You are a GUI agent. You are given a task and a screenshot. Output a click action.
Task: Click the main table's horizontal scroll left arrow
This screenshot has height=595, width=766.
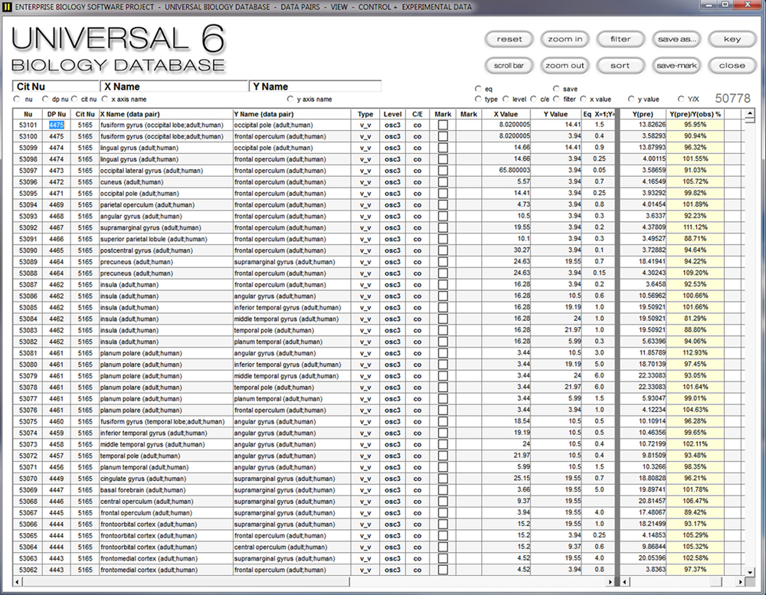point(18,582)
